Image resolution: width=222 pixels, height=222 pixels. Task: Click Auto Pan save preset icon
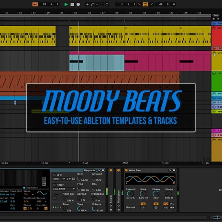[174, 170]
